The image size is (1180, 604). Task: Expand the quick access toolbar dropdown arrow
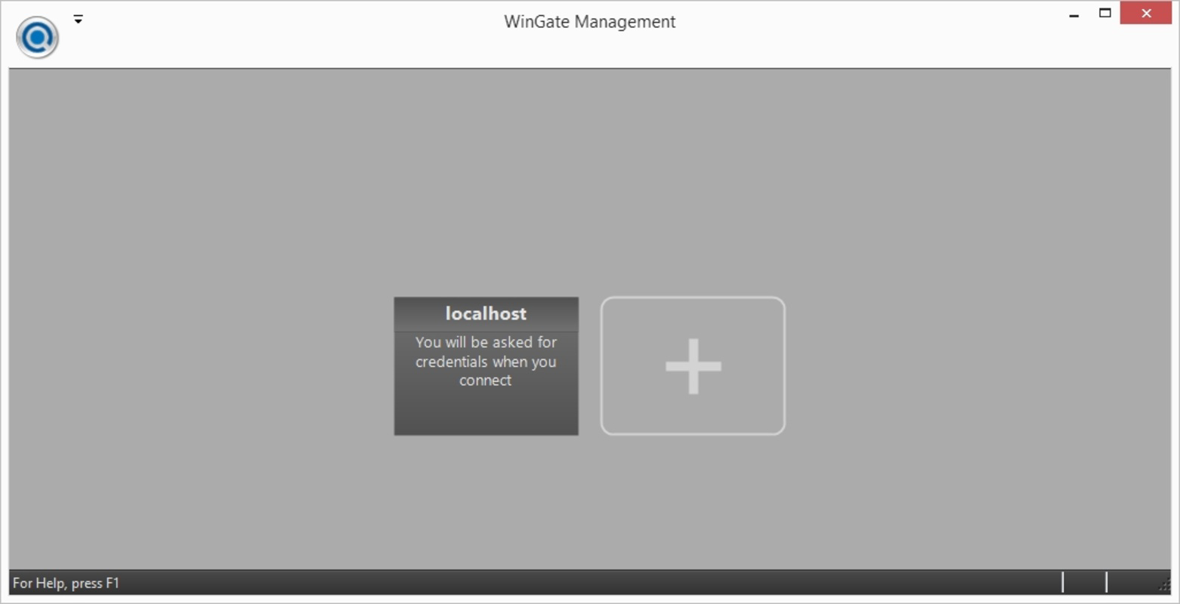78,20
